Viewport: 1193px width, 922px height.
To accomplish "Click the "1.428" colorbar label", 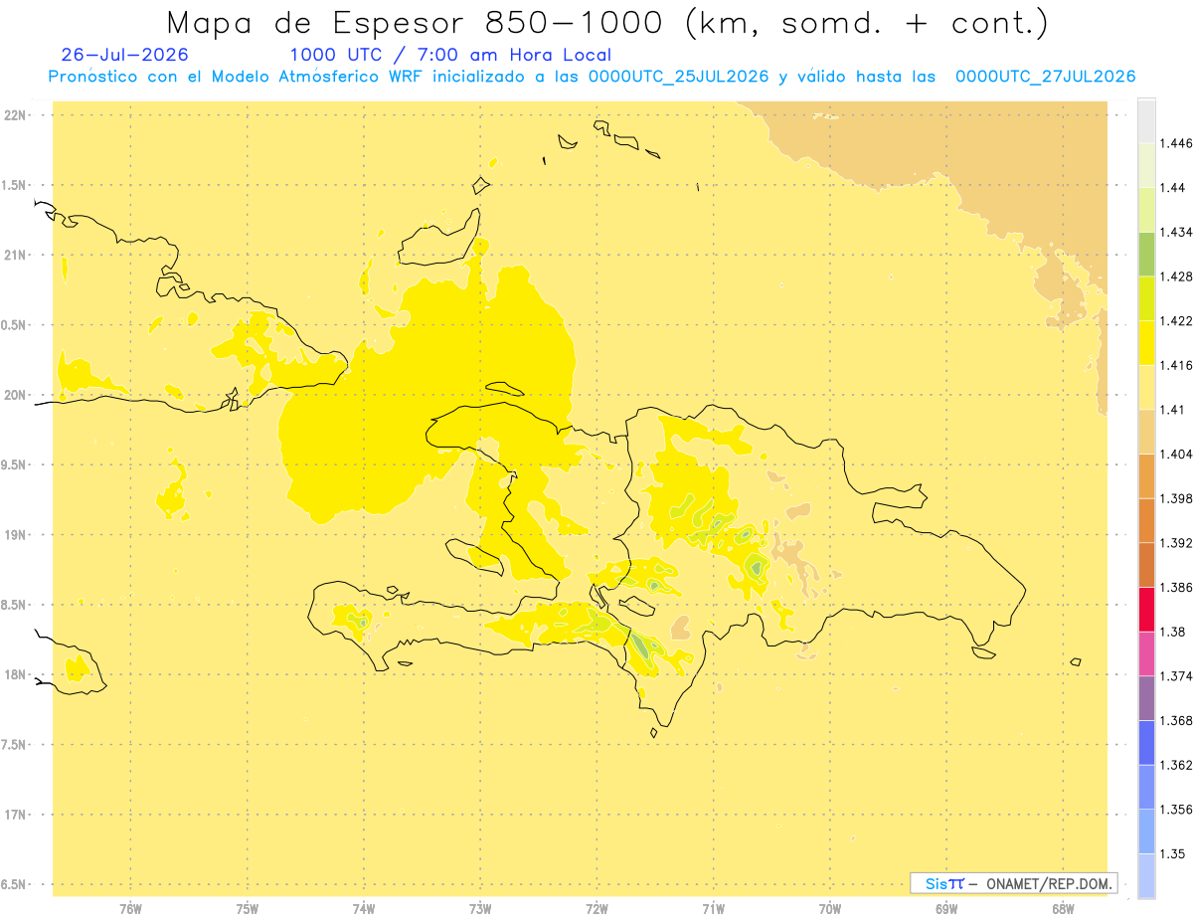I will (1175, 277).
